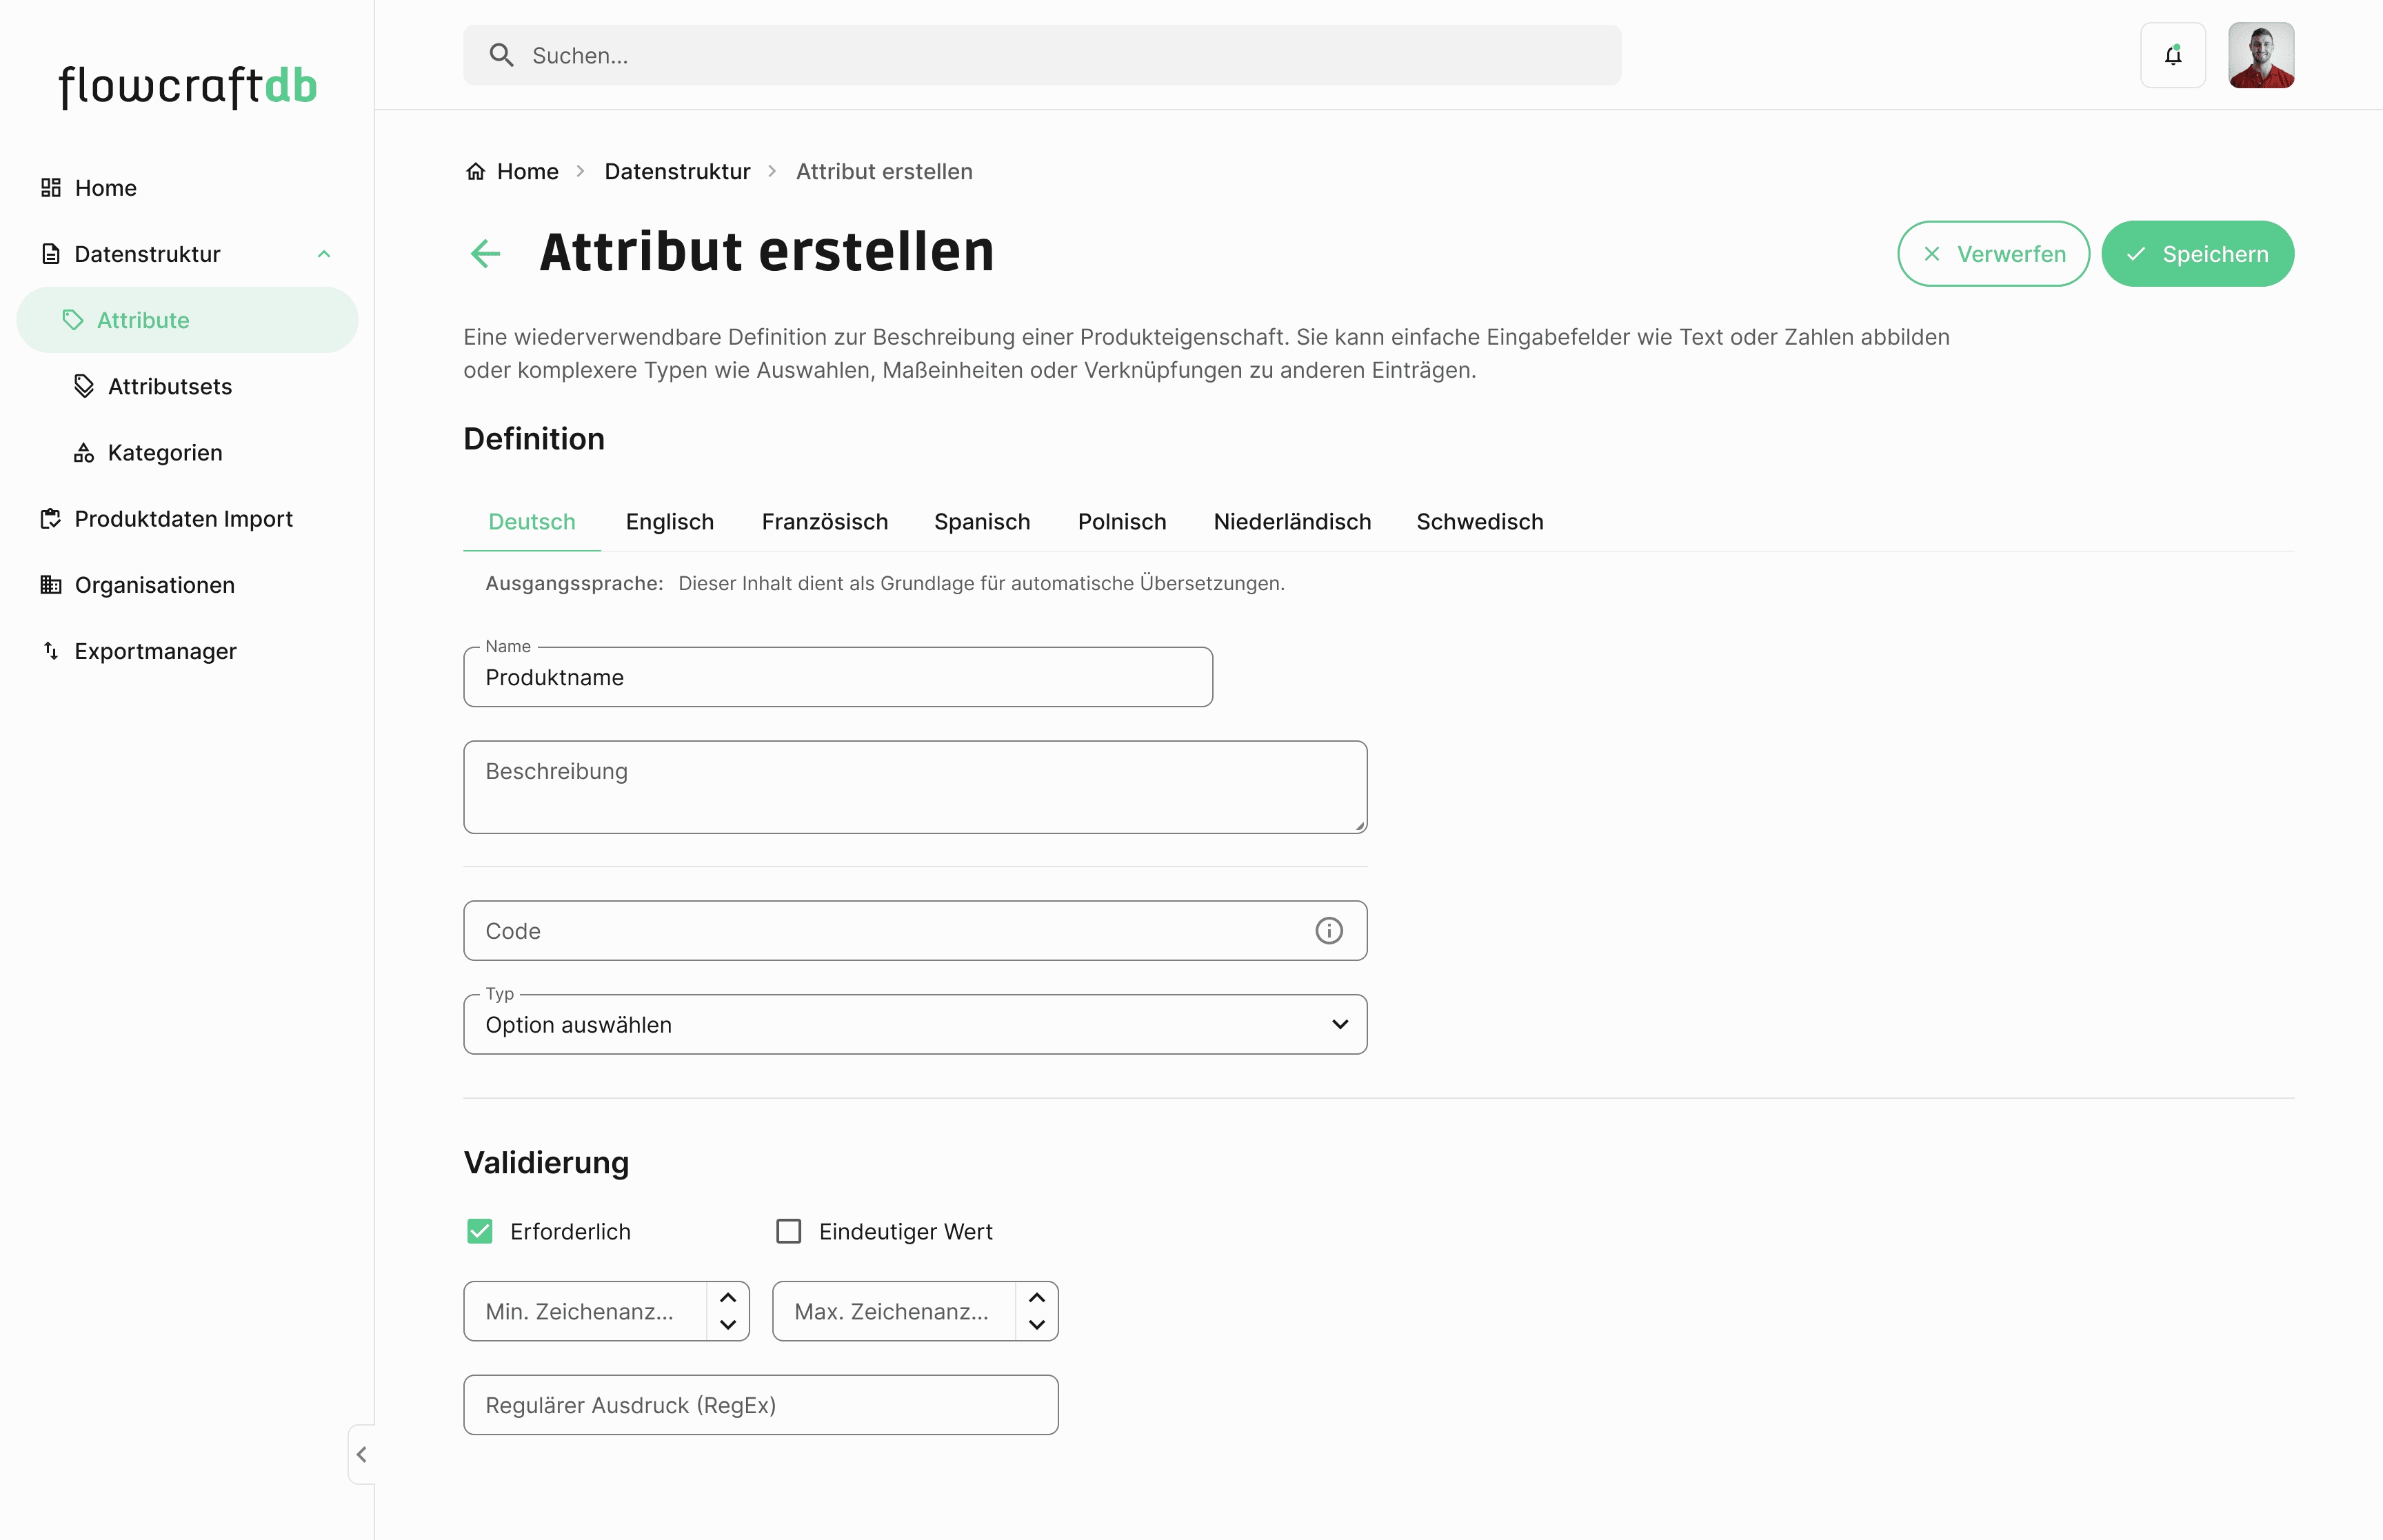Click the green back arrow icon

point(486,253)
